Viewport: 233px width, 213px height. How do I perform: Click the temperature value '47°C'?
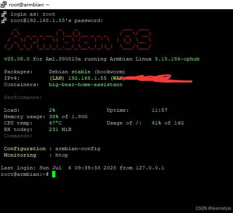pos(55,123)
